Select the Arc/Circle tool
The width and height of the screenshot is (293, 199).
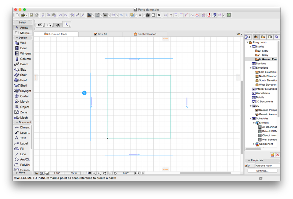point(22,159)
